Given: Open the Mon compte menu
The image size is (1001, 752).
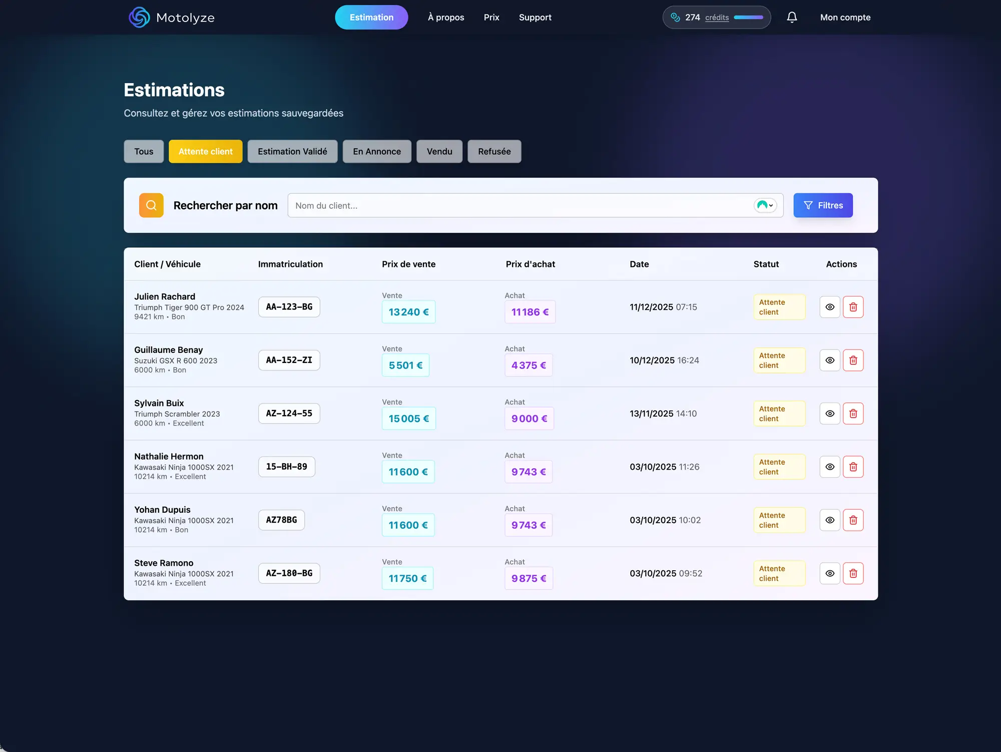Looking at the screenshot, I should [x=845, y=18].
